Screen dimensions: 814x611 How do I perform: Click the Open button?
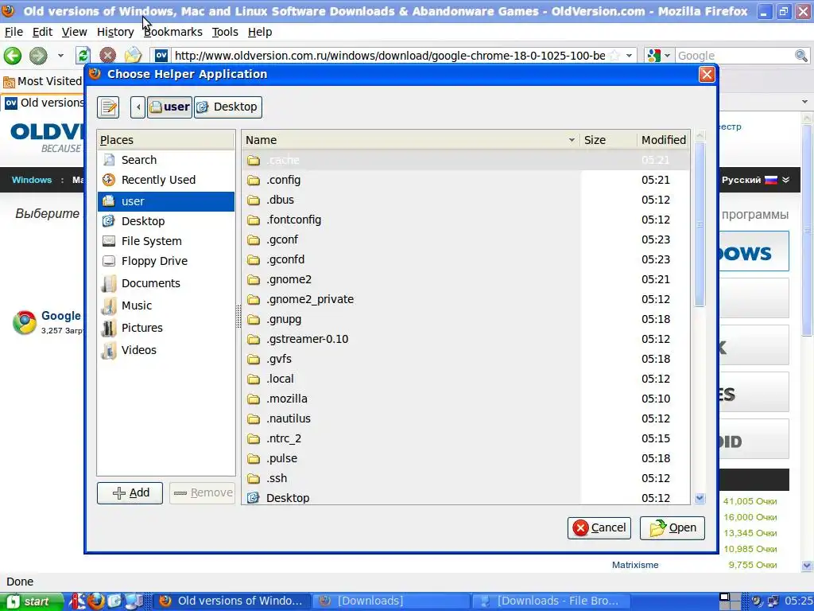pyautogui.click(x=673, y=528)
